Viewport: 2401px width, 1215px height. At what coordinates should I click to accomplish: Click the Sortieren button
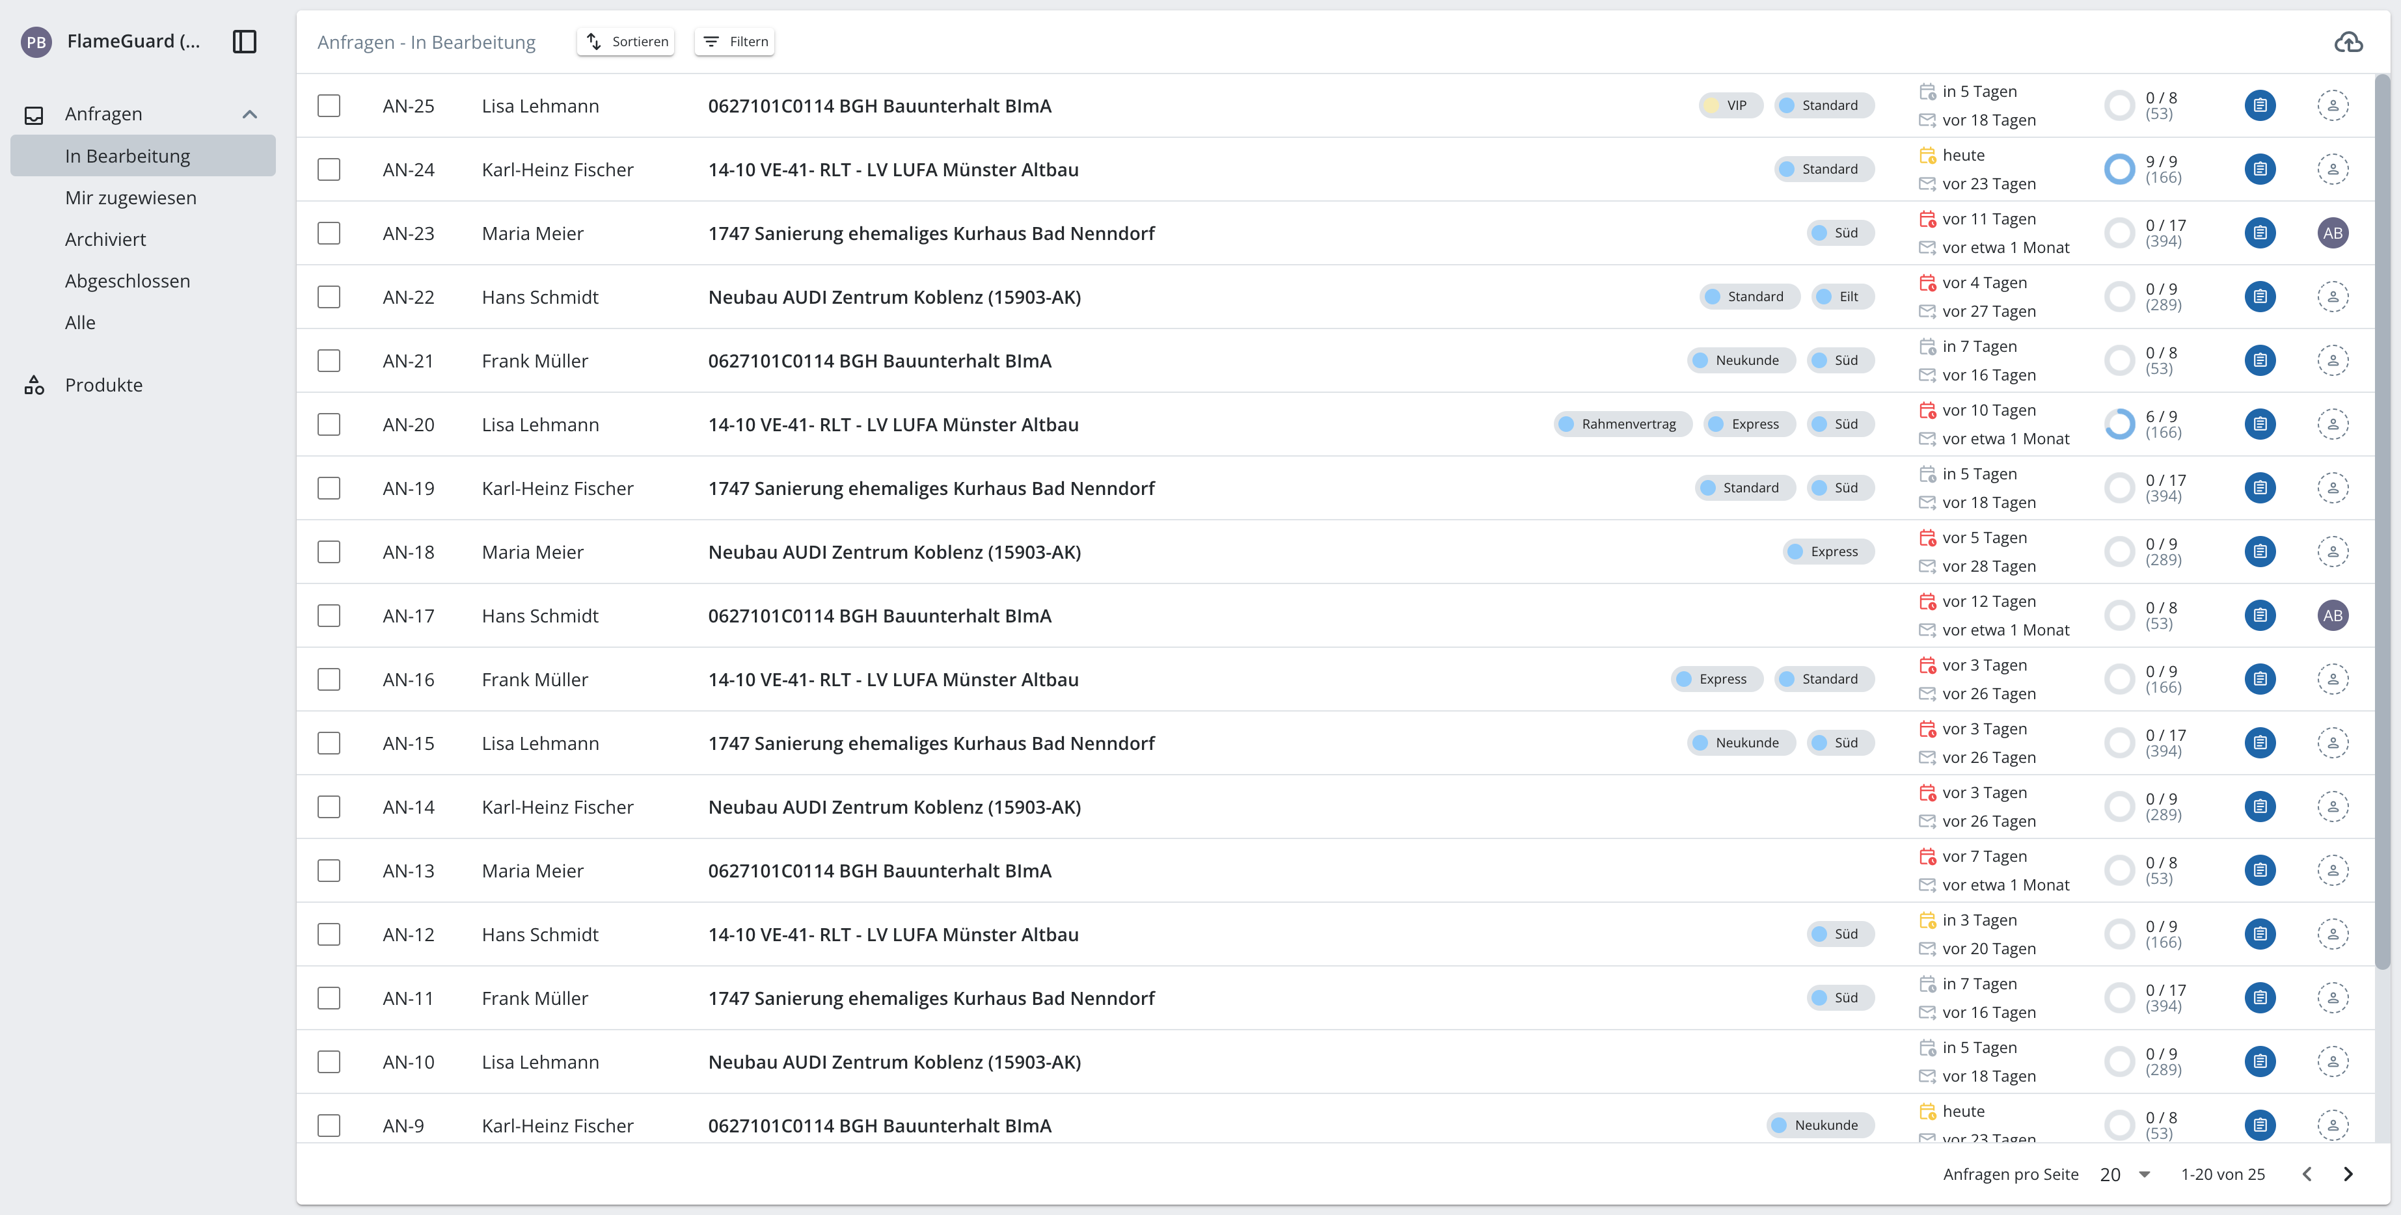(625, 42)
